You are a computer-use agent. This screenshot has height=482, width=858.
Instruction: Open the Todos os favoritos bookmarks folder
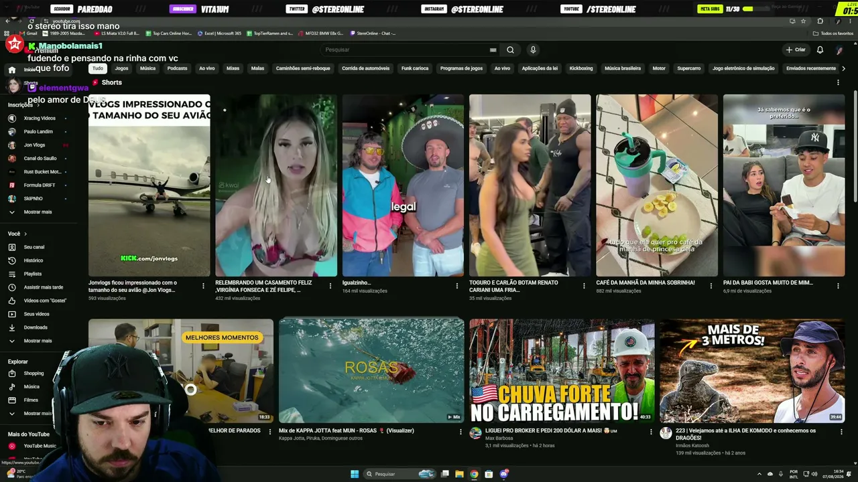(x=833, y=33)
